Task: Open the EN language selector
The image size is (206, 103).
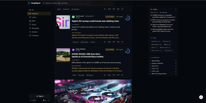Action: coord(46,100)
